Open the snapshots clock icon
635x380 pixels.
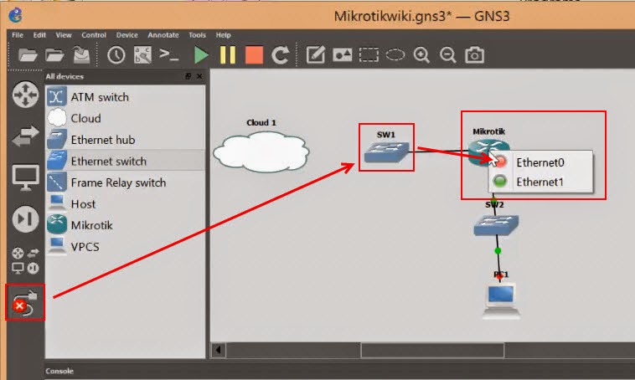pyautogui.click(x=116, y=54)
